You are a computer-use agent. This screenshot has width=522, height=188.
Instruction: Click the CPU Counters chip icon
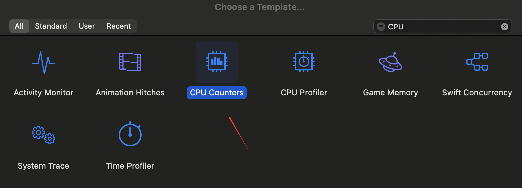coord(217,62)
